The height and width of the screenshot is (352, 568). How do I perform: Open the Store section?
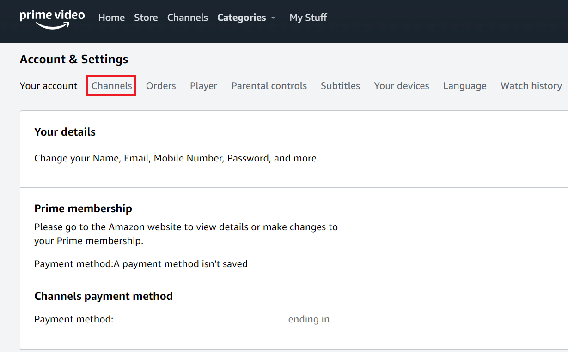point(146,18)
